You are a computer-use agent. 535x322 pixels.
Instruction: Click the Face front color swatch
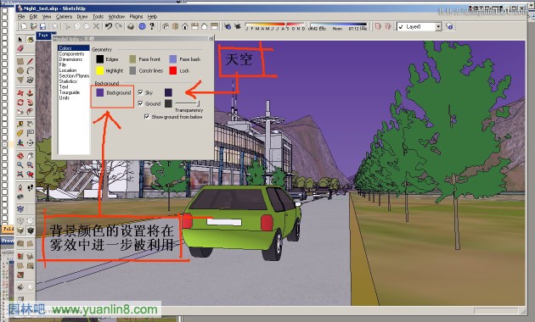point(132,59)
